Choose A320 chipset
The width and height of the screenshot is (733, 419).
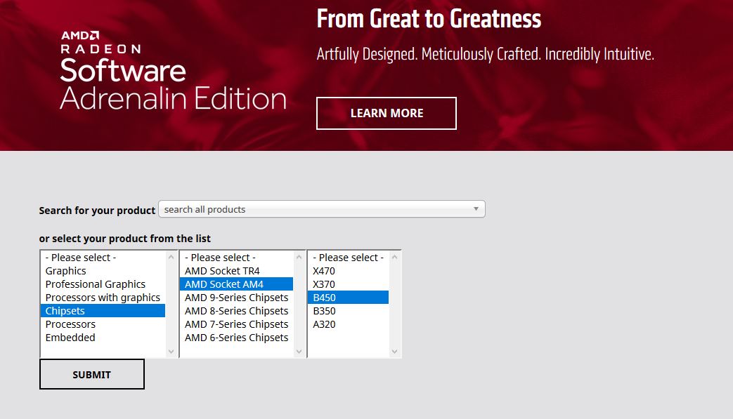(349, 324)
